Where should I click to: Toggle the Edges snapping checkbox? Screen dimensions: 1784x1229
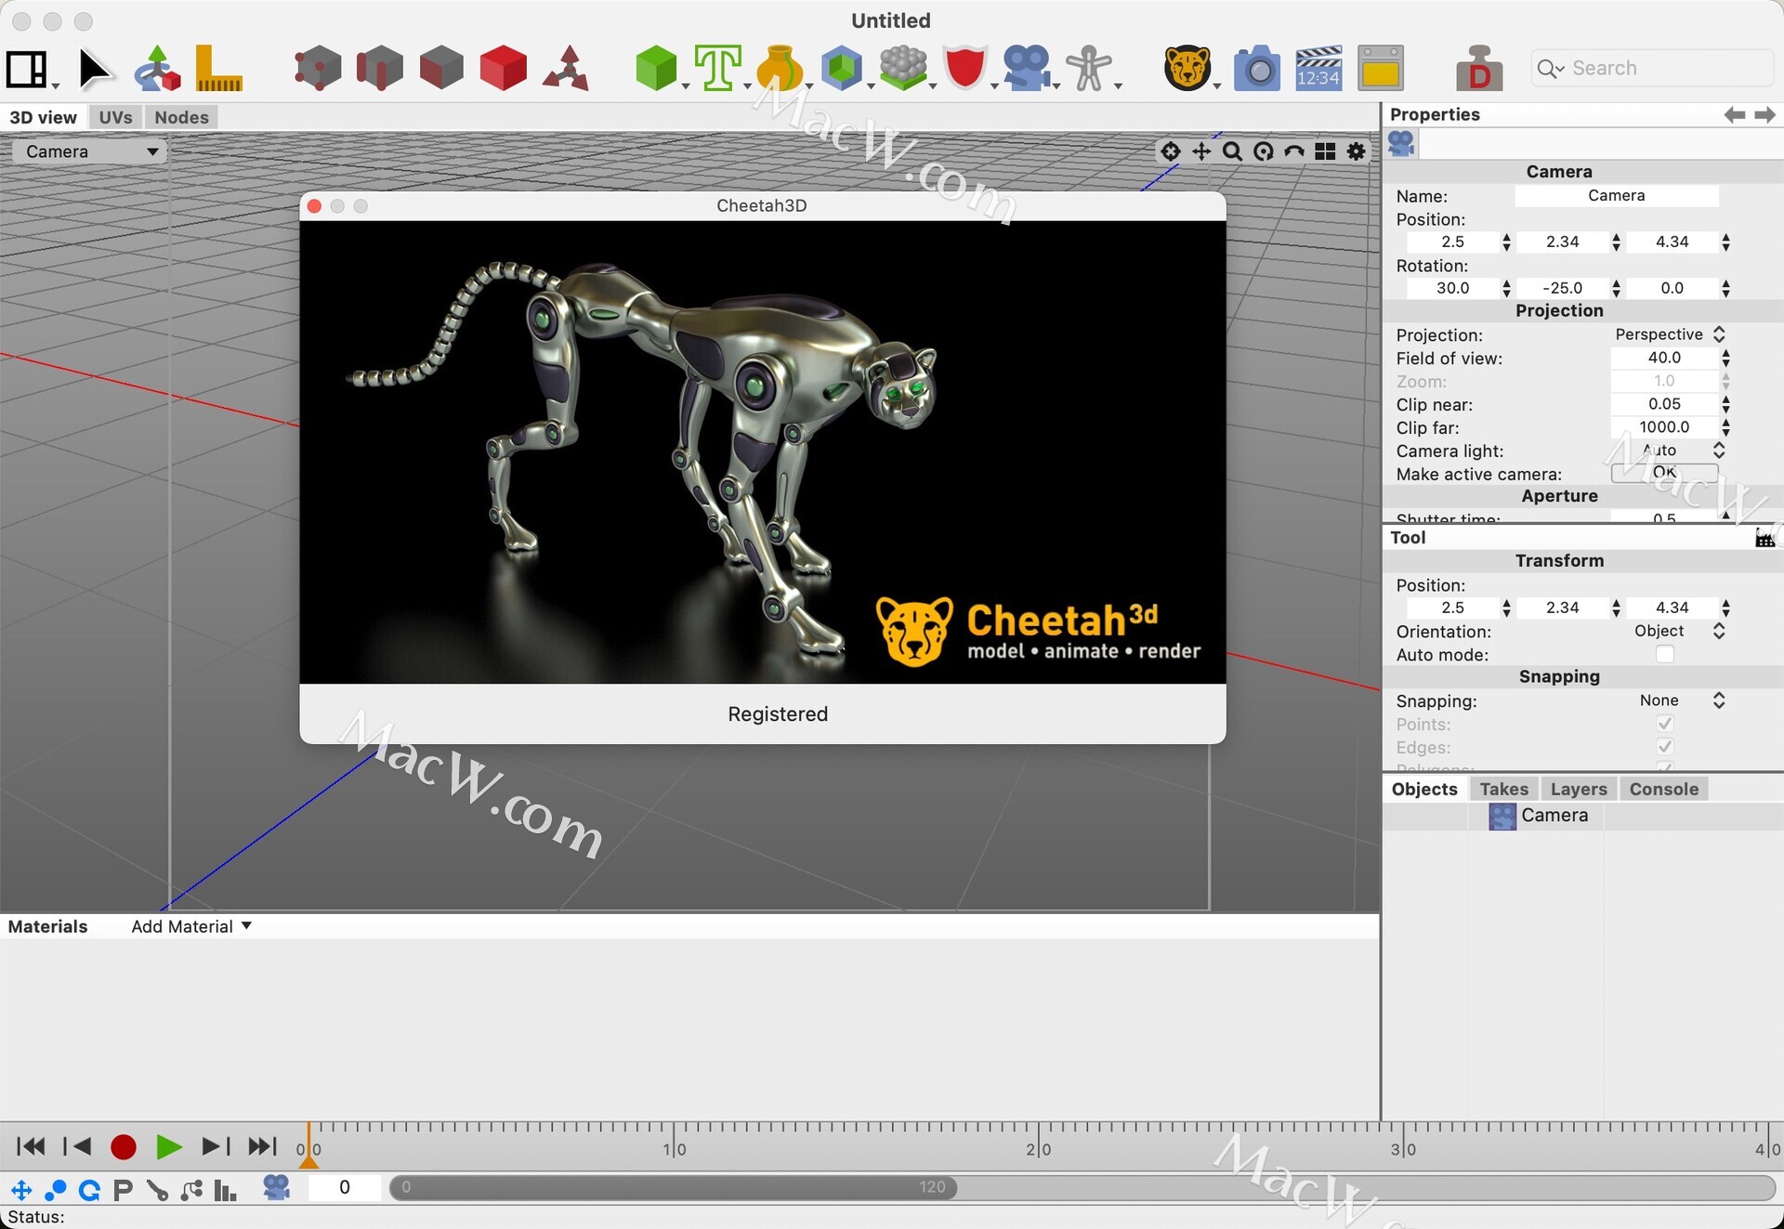(1664, 747)
